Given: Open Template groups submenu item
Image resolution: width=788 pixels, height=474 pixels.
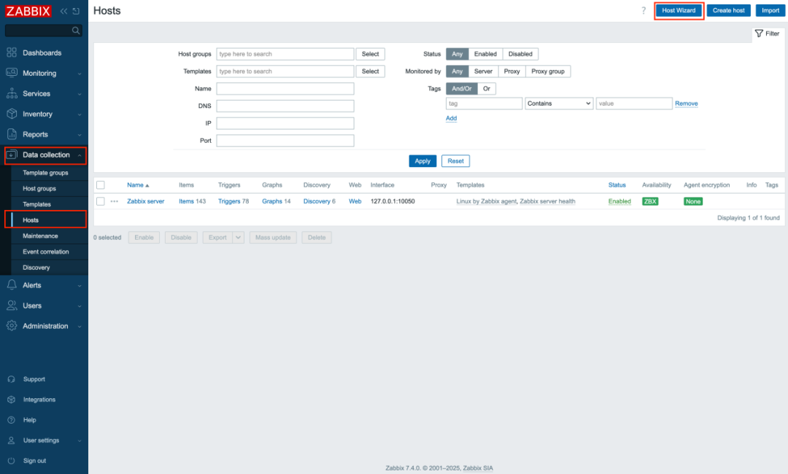Looking at the screenshot, I should click(x=45, y=173).
